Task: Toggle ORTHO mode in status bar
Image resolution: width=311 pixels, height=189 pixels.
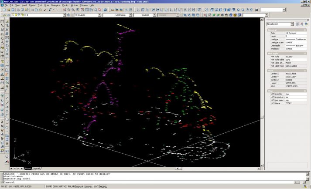Action: coord(63,186)
